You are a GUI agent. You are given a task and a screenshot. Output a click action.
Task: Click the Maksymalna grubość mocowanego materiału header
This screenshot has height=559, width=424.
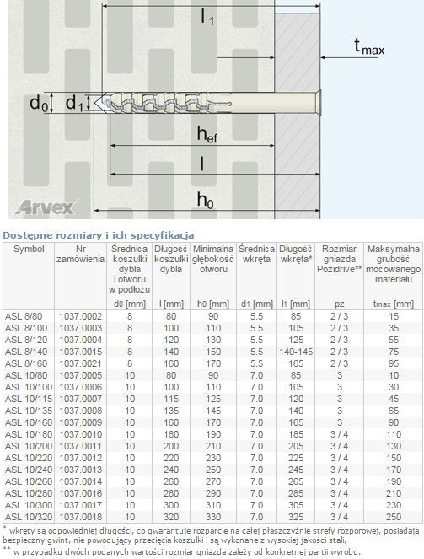[394, 264]
